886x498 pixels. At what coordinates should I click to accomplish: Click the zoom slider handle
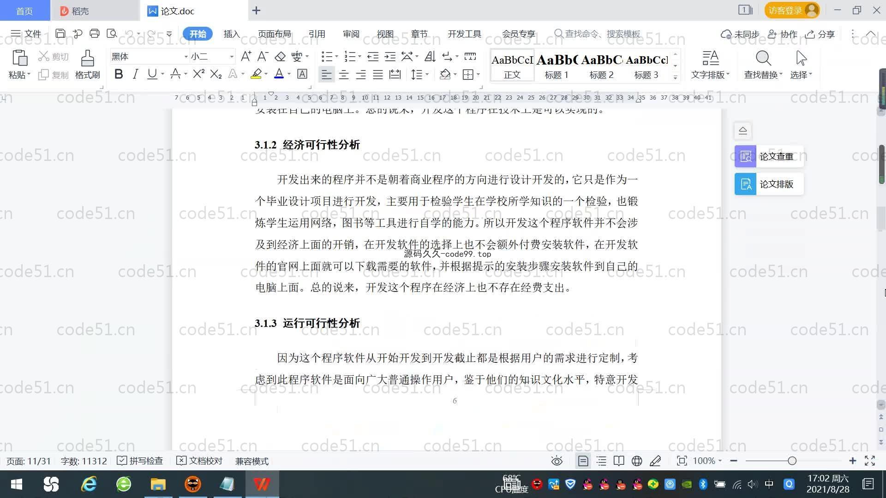click(792, 461)
